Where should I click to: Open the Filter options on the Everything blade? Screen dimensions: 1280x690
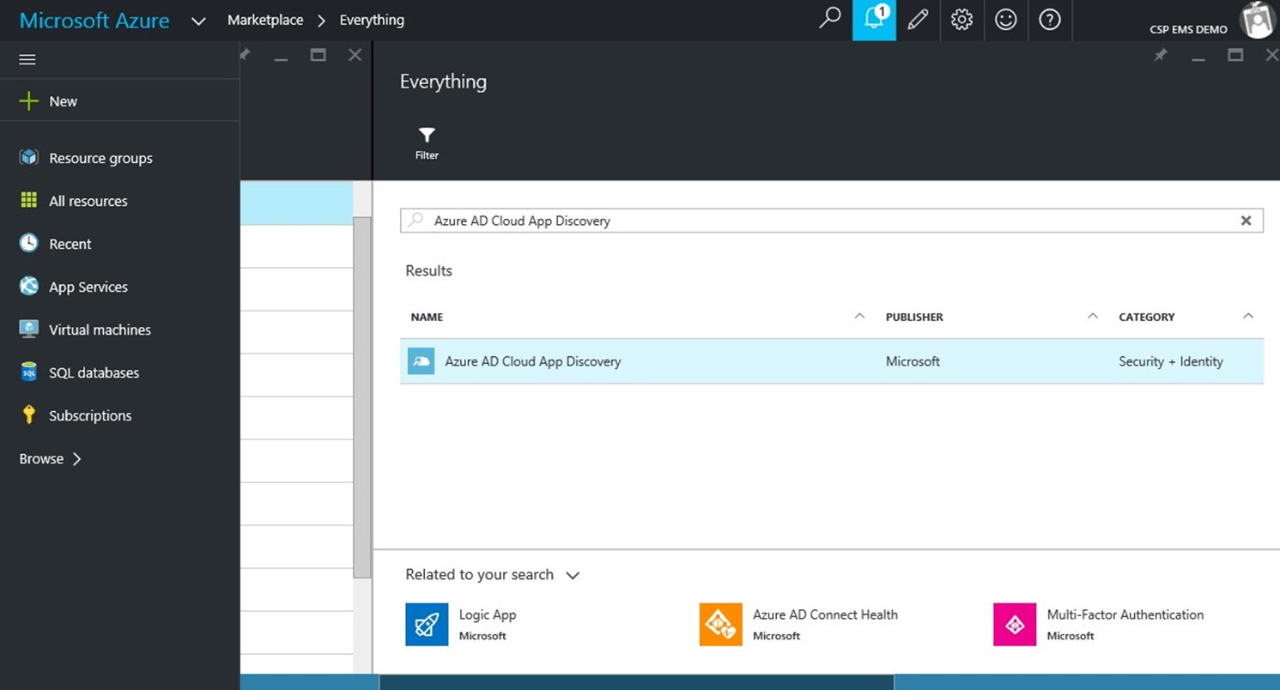click(427, 142)
